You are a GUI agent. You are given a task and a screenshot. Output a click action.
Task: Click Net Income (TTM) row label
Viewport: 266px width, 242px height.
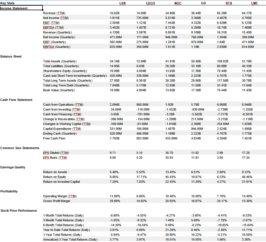56,18
